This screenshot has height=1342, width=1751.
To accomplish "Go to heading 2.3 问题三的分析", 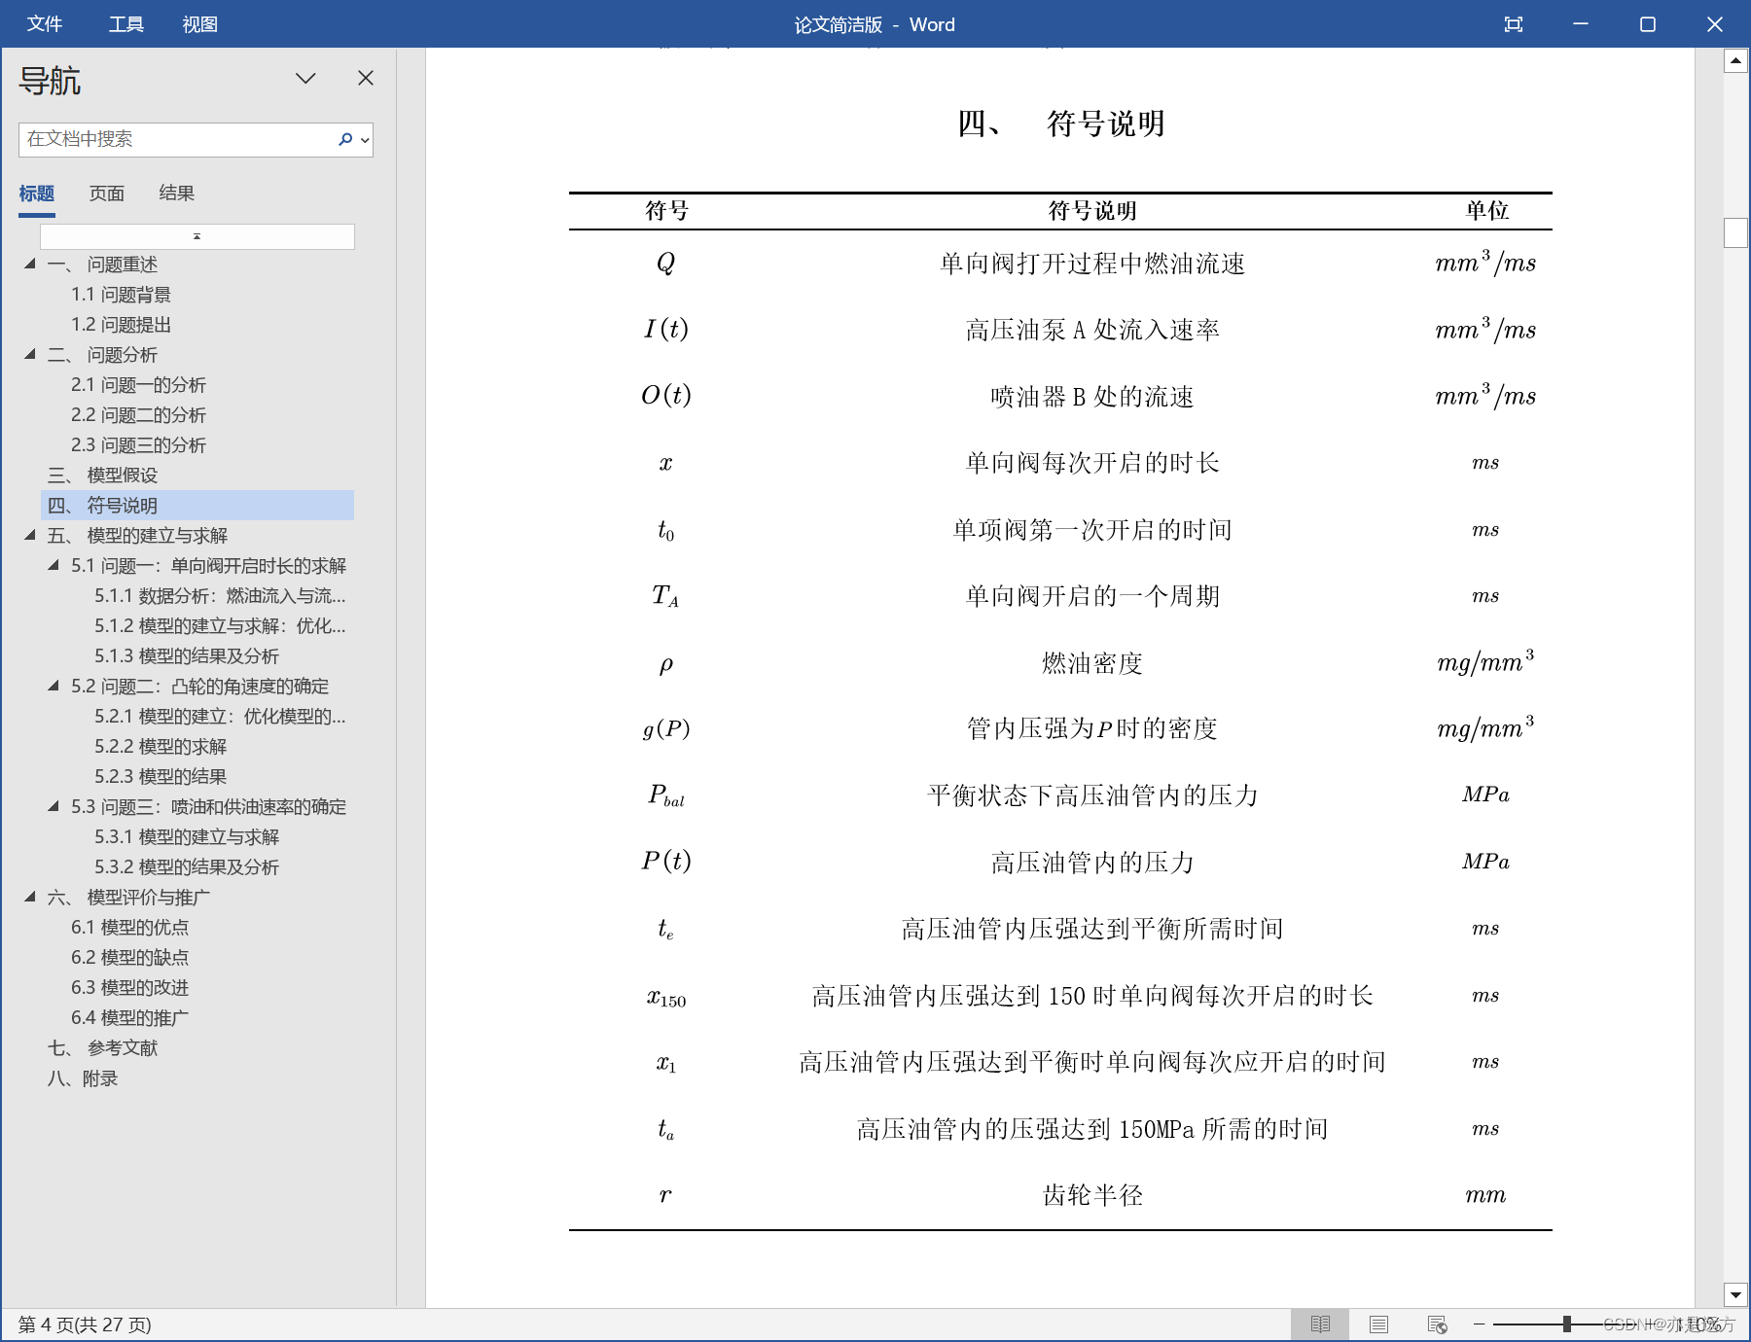I will [x=138, y=445].
